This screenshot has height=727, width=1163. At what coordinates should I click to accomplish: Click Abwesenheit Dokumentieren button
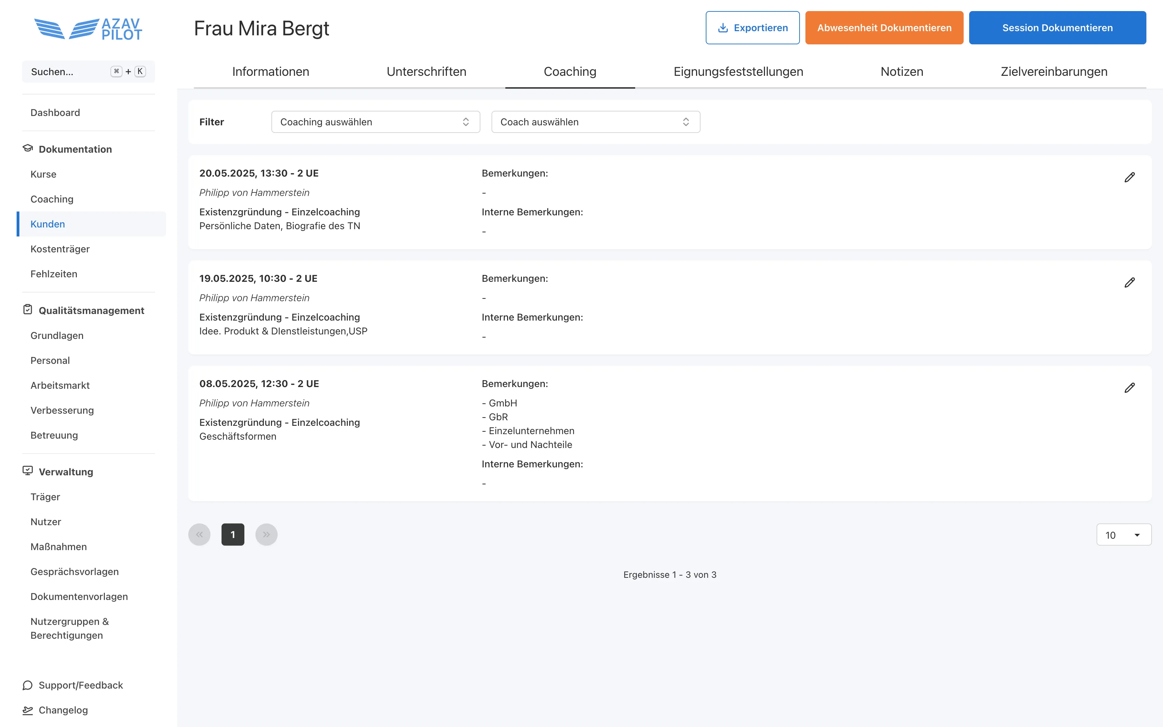click(x=884, y=28)
